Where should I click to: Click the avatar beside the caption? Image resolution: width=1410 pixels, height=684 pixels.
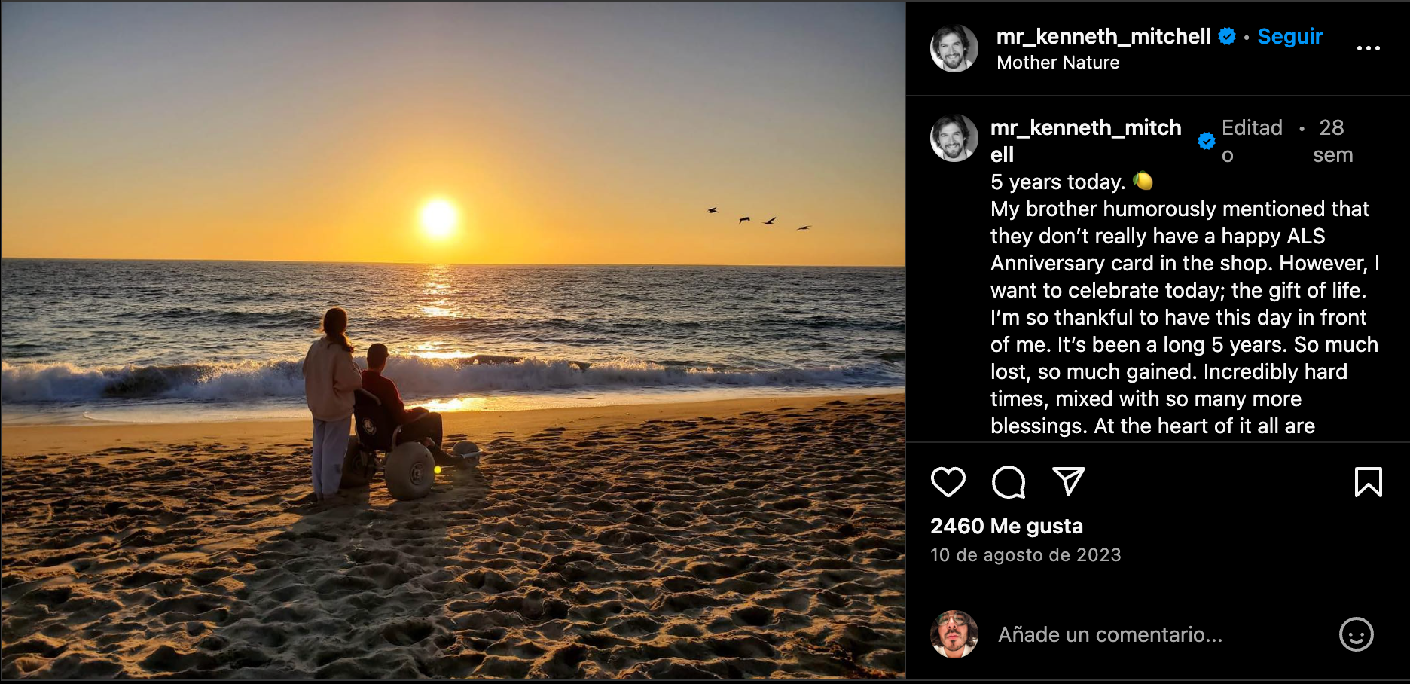(954, 139)
